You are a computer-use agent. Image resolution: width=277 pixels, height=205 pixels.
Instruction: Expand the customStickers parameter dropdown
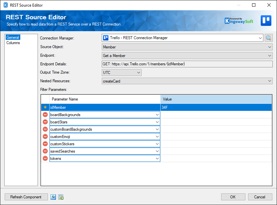pos(157,144)
